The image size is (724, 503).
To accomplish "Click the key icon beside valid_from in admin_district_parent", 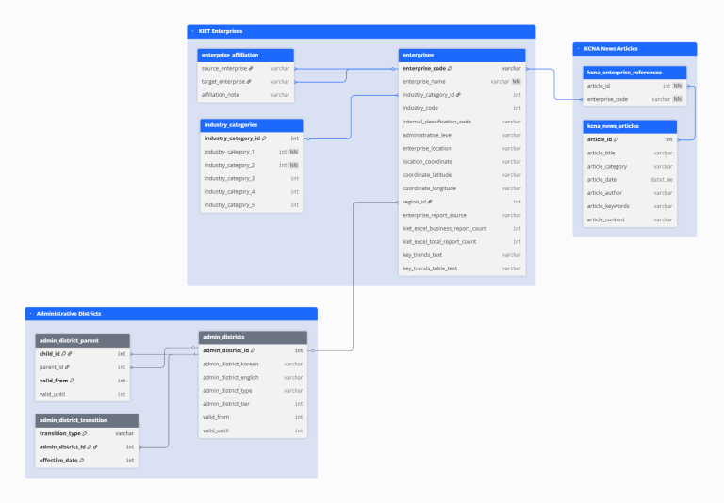I will point(73,381).
